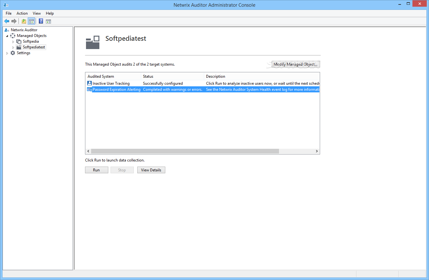Click the Password Expiration Alerting row icon
Screen dimensions: 429x280
point(89,90)
